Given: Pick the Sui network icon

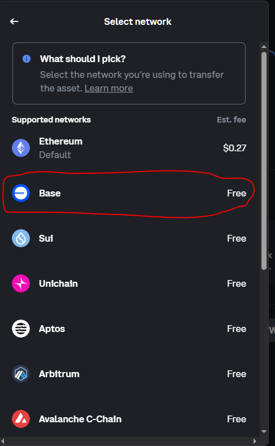Looking at the screenshot, I should click(21, 238).
